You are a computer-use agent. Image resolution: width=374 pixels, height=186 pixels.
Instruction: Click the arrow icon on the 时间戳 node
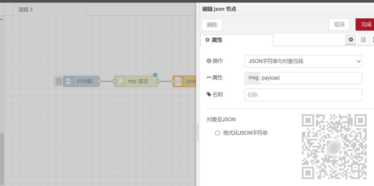(69, 81)
